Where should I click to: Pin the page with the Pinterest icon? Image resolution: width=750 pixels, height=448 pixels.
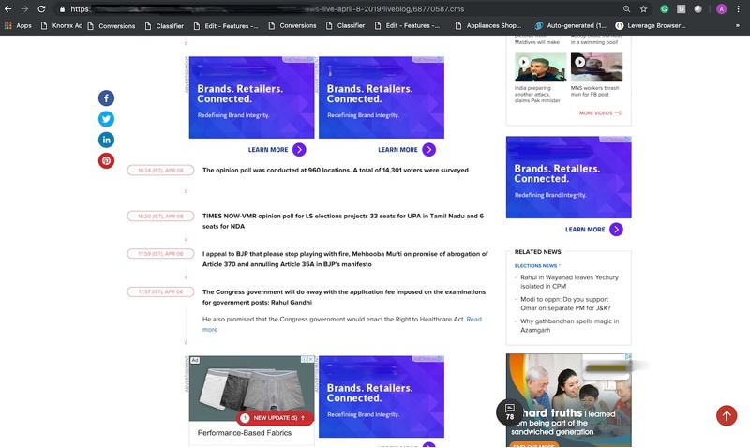(106, 160)
